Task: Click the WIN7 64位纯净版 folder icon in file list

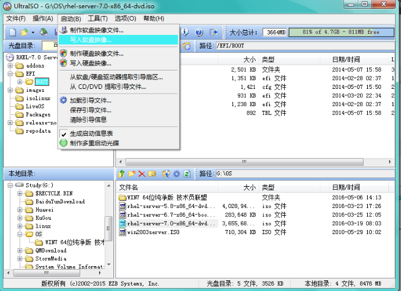Action: (123, 197)
